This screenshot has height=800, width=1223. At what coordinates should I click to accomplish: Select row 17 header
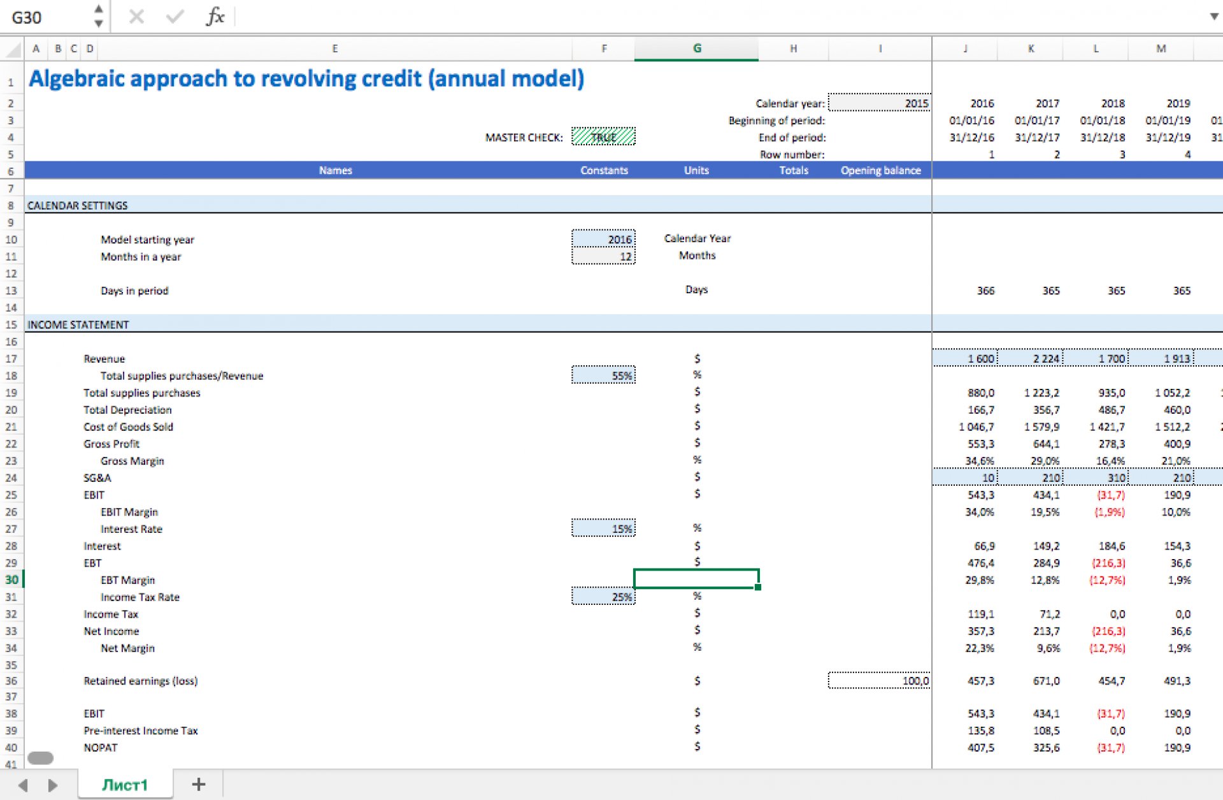[11, 358]
